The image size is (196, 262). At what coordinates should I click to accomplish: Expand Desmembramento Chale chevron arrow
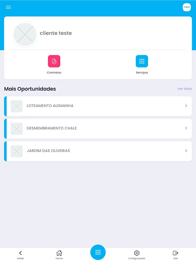186,128
